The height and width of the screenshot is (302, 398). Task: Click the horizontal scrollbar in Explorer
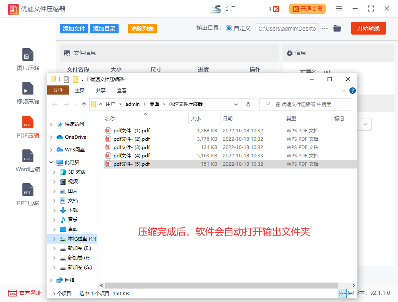221,285
